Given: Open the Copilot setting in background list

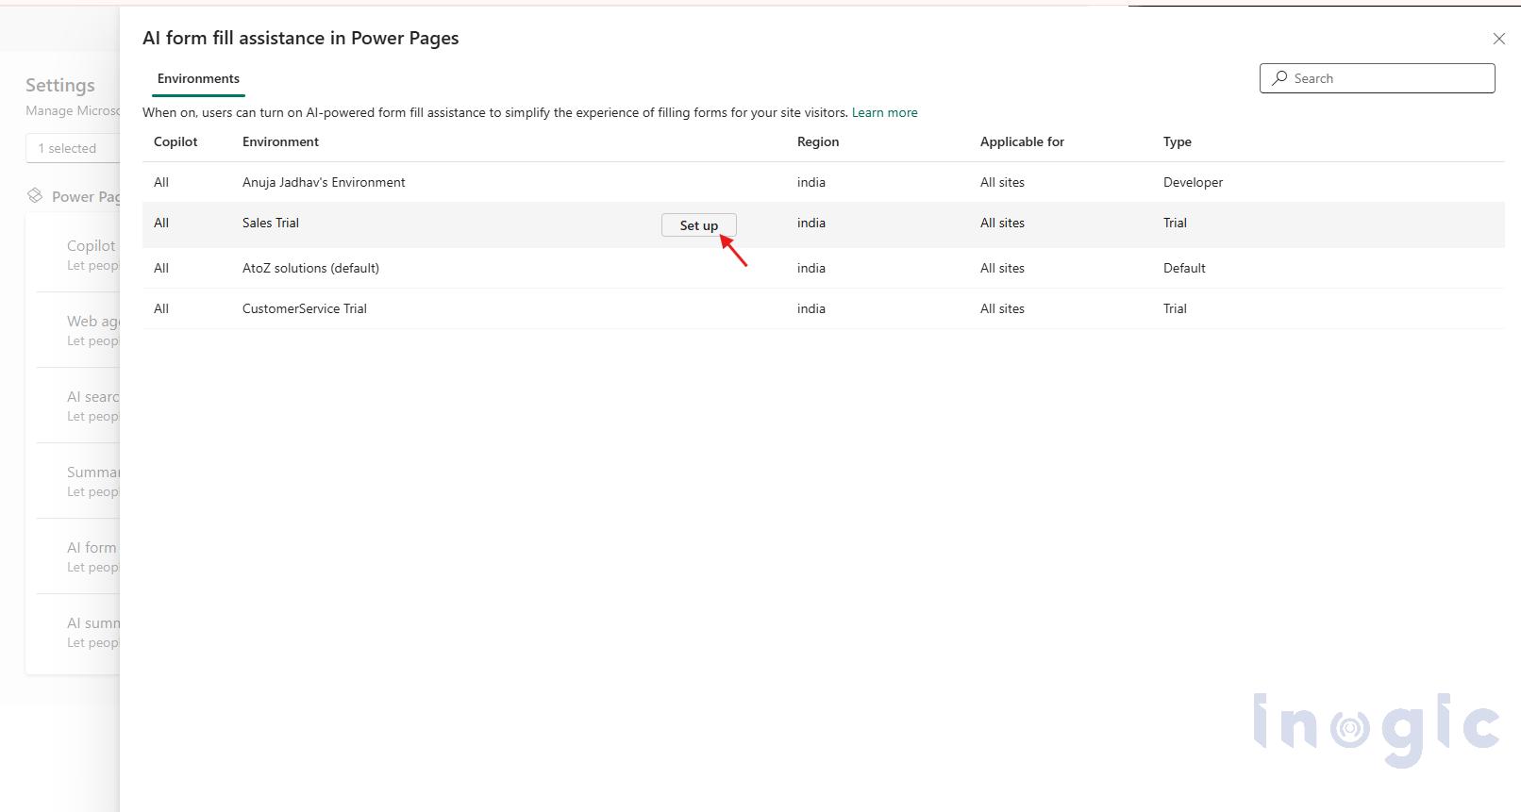Looking at the screenshot, I should coord(91,255).
